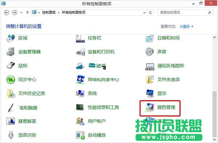The image size is (218, 143).
Task: Open the 性能信息和工具 link
Action: point(104,107)
